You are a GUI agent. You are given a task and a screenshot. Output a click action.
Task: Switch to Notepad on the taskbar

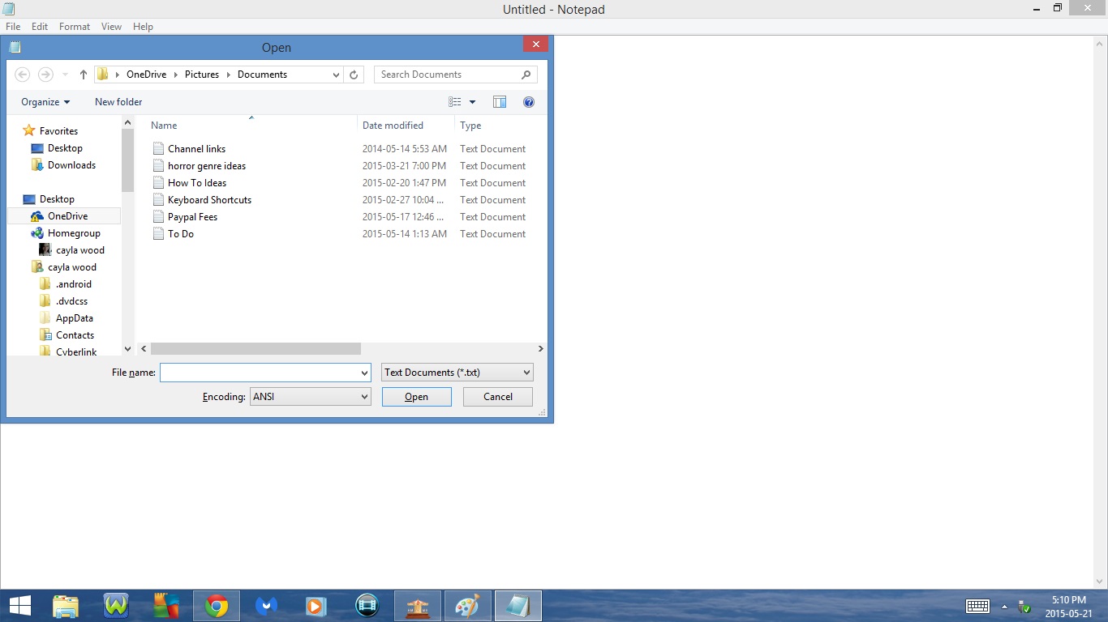pos(518,606)
